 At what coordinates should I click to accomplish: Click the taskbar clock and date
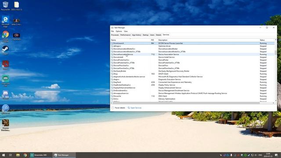[268, 155]
